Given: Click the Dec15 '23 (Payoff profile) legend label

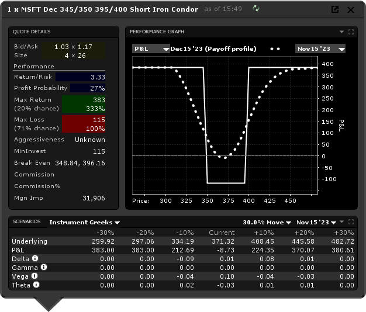Looking at the screenshot, I should point(213,48).
